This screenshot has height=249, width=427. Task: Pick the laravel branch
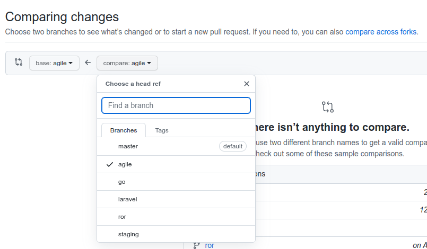tap(128, 199)
